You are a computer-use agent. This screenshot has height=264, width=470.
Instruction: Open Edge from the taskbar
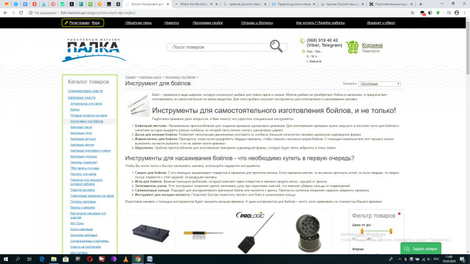pos(42,259)
